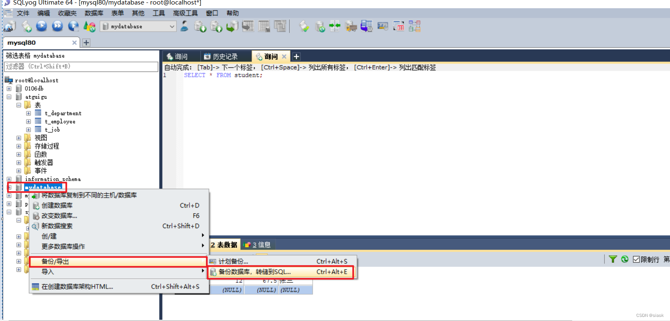670x321 pixels.
Task: Expand the information_schema database node
Action: pyautogui.click(x=9, y=179)
